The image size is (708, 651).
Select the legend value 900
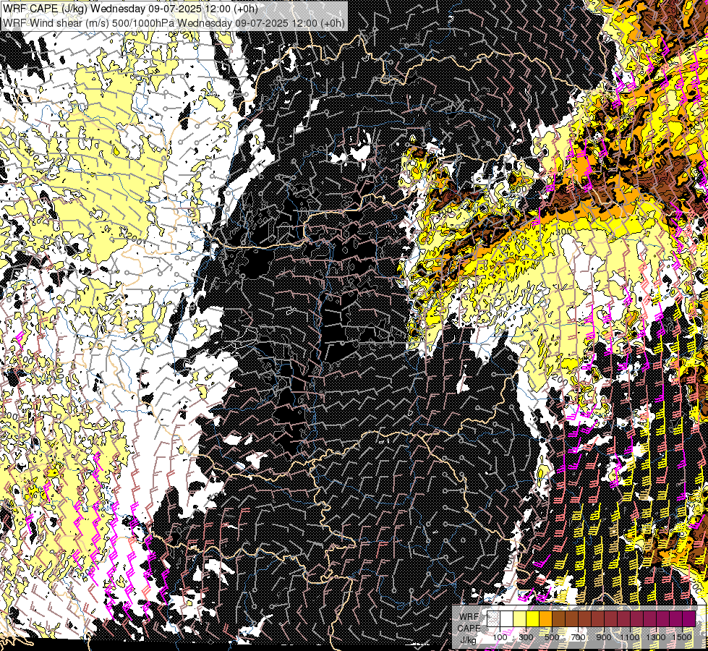click(604, 637)
